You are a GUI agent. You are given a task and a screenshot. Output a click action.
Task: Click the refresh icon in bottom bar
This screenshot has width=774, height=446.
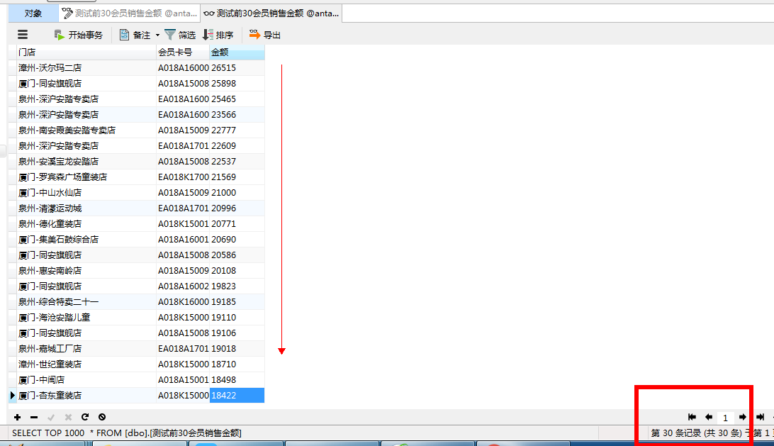click(85, 418)
